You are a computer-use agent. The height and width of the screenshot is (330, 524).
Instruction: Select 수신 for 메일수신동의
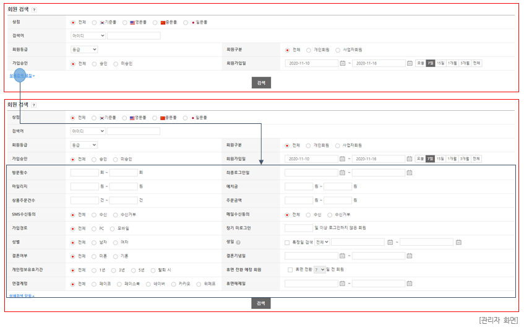click(308, 215)
